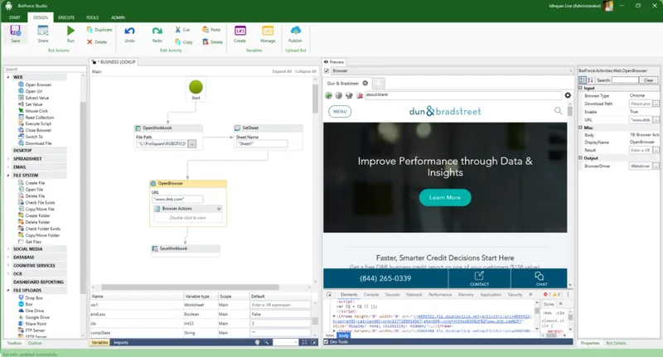
Task: Toggle the Browser checkbox in Preview
Action: [327, 71]
